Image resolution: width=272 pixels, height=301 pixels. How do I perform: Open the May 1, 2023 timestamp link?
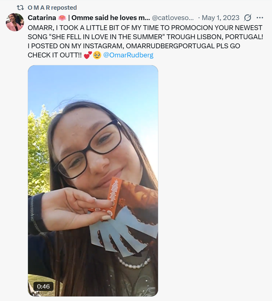(221, 18)
